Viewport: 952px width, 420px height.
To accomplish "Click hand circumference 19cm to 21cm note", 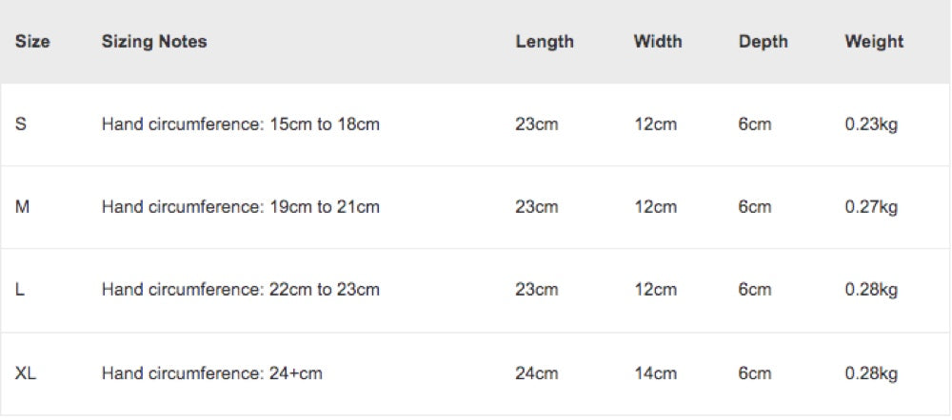I will [241, 207].
